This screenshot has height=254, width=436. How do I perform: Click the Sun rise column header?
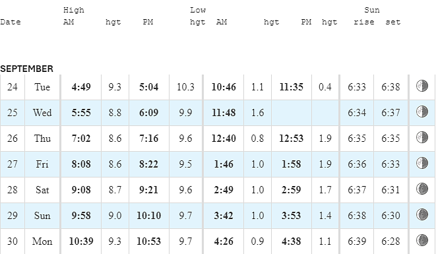click(364, 22)
